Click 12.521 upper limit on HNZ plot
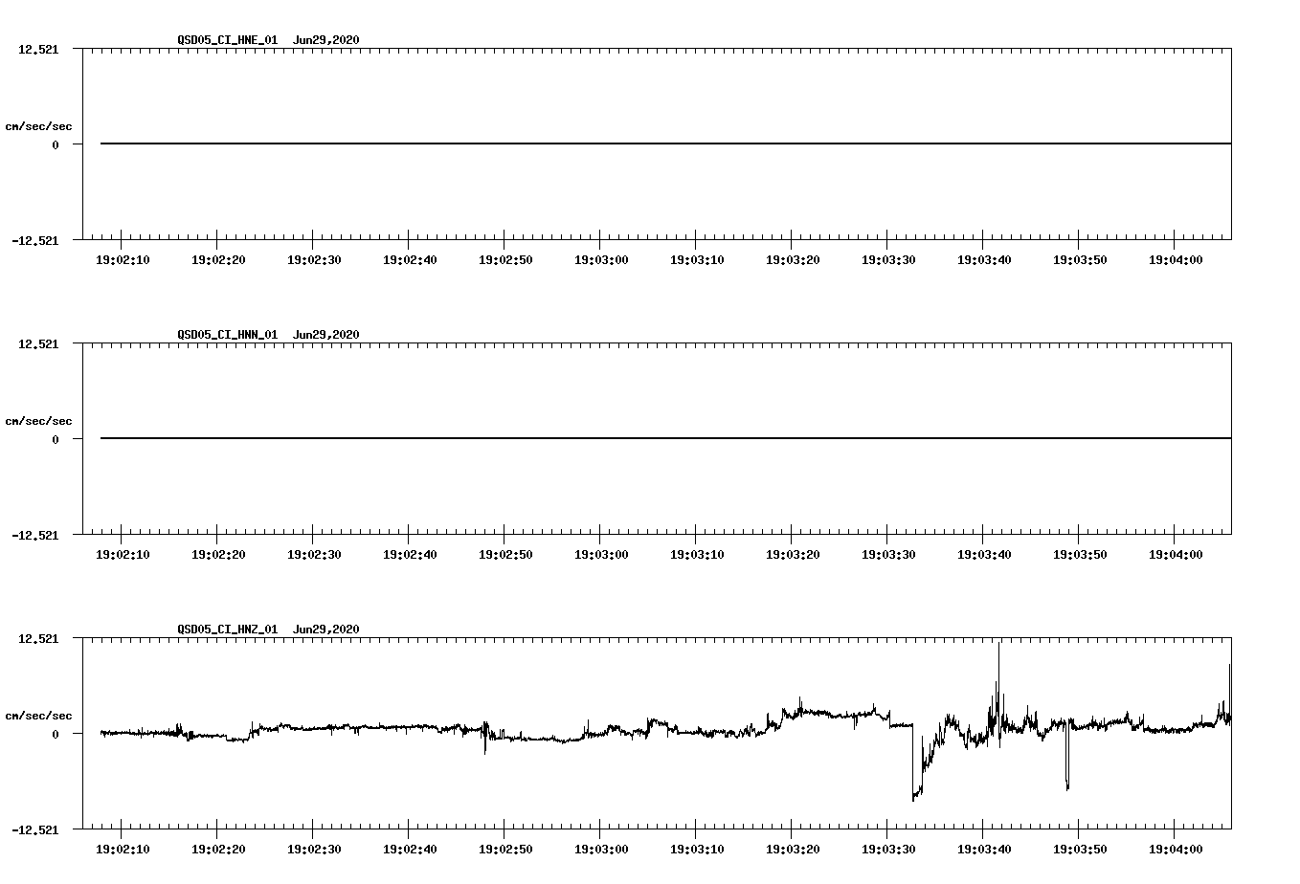Image resolution: width=1300 pixels, height=884 pixels. click(x=38, y=639)
